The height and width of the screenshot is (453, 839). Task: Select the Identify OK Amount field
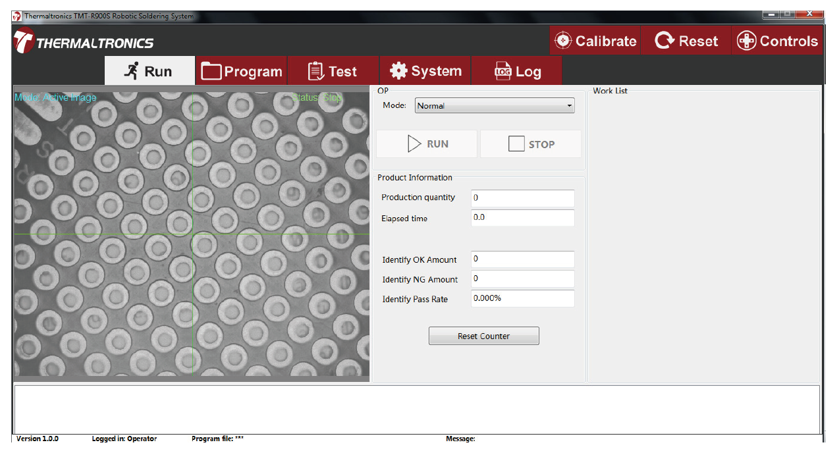coord(522,259)
